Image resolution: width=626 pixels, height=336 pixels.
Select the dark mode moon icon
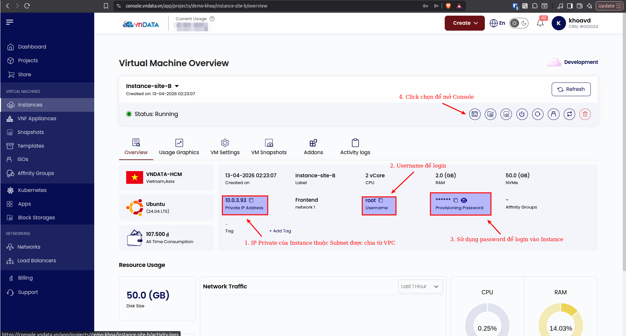(524, 23)
